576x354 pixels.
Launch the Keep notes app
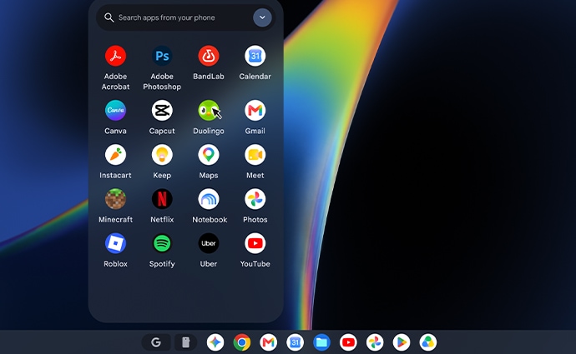point(162,155)
